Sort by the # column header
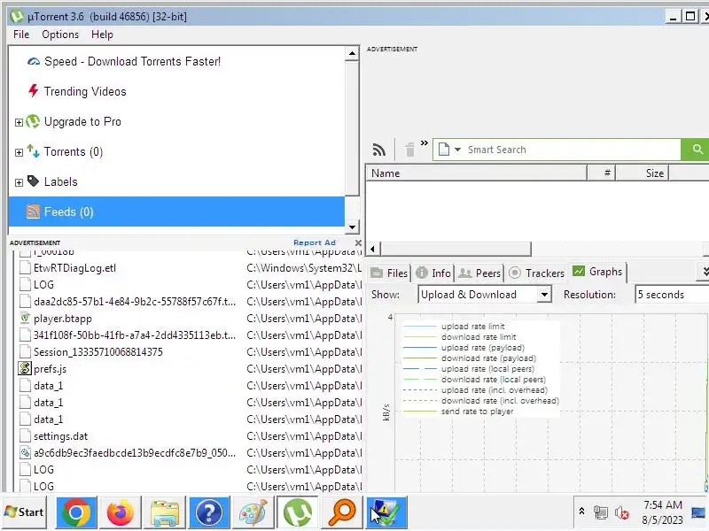709x531 pixels. pos(602,173)
